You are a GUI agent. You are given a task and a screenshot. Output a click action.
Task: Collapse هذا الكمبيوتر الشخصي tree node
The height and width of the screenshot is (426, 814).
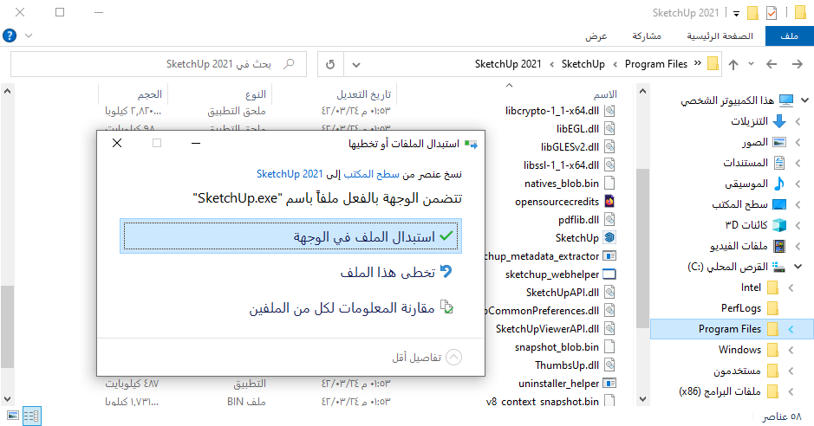[x=804, y=100]
